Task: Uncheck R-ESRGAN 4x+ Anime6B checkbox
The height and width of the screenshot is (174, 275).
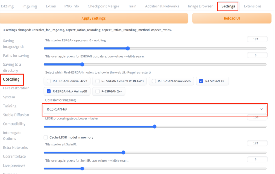Action: pos(49,91)
